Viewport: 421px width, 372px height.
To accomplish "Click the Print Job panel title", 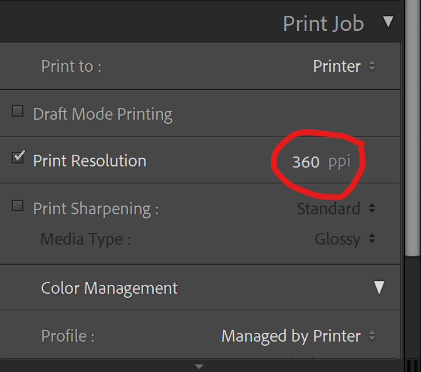I will coord(323,23).
